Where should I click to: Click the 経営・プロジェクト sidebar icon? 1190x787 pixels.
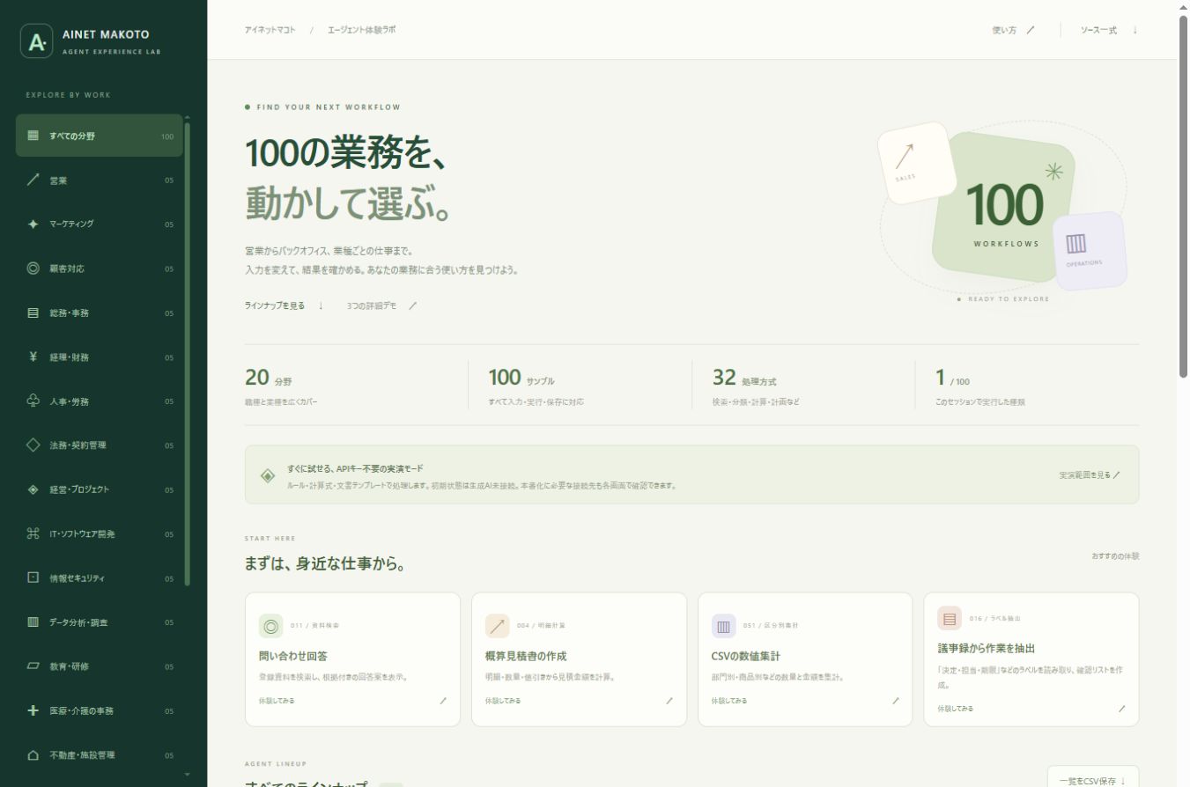[x=33, y=489]
